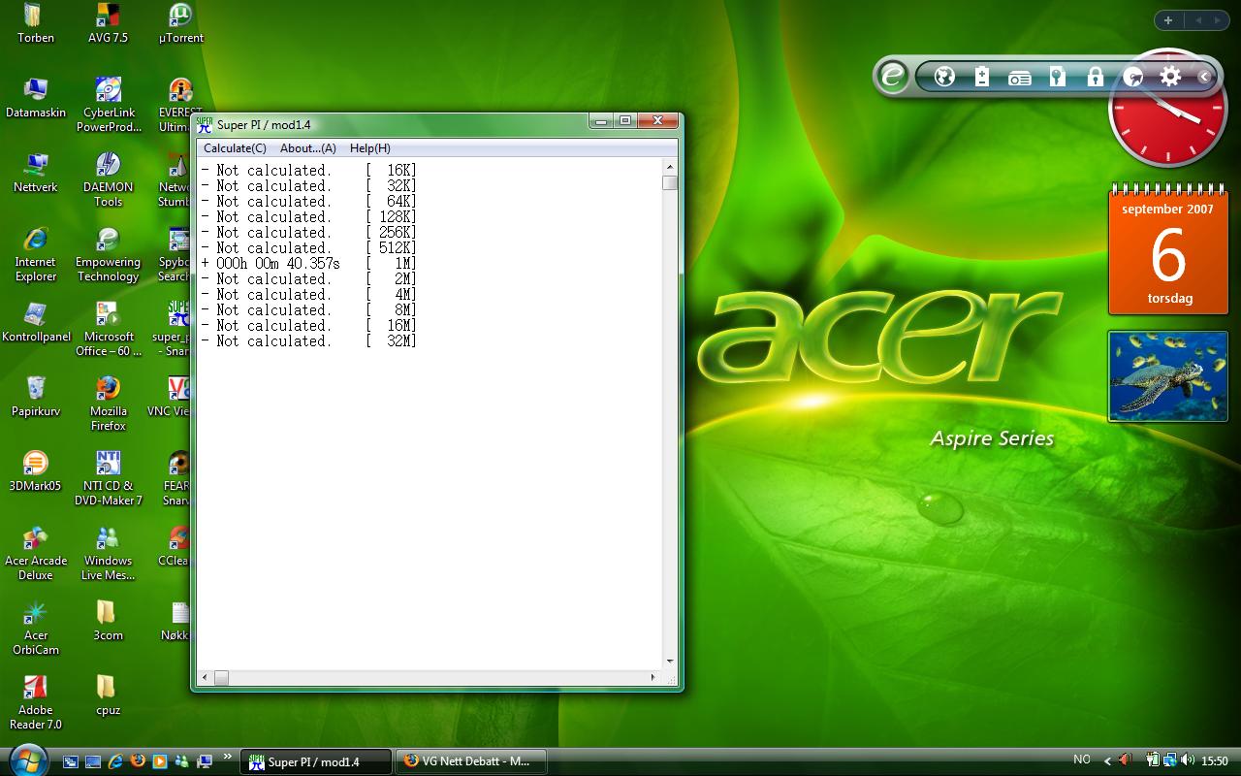The width and height of the screenshot is (1241, 776).
Task: Click the eSettings gear icon in Empowering toolbar
Action: tap(1170, 77)
